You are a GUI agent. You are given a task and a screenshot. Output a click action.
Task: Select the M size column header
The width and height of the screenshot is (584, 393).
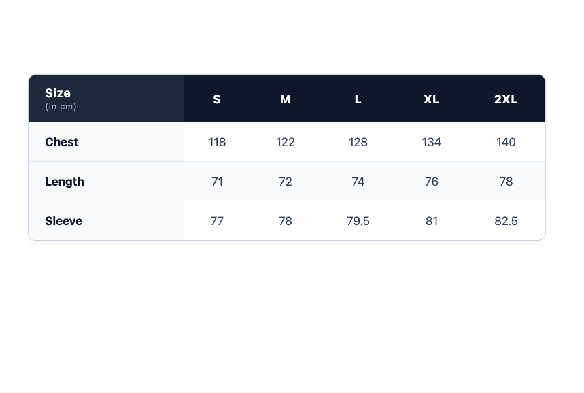coord(285,99)
